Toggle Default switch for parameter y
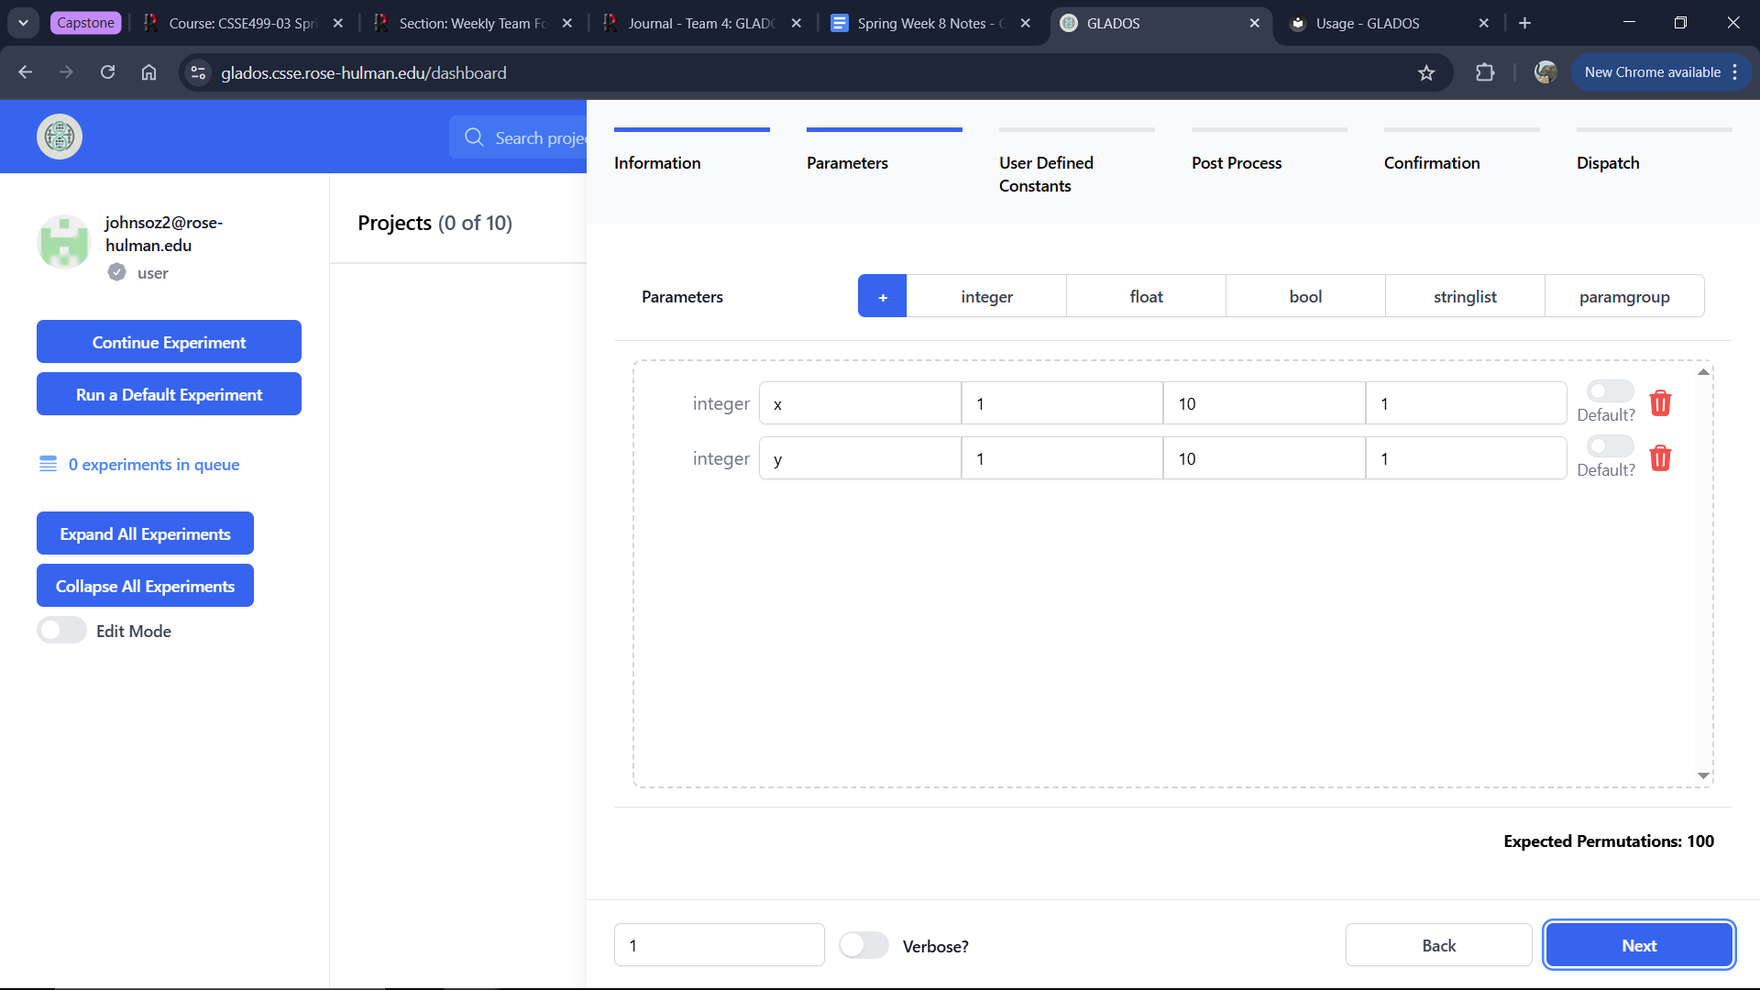This screenshot has width=1760, height=990. [1610, 446]
